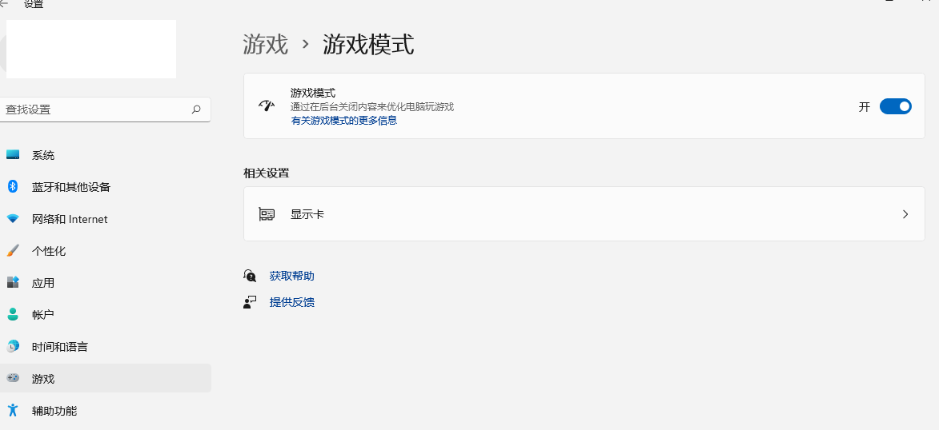Click the back arrow in title bar

3,3
